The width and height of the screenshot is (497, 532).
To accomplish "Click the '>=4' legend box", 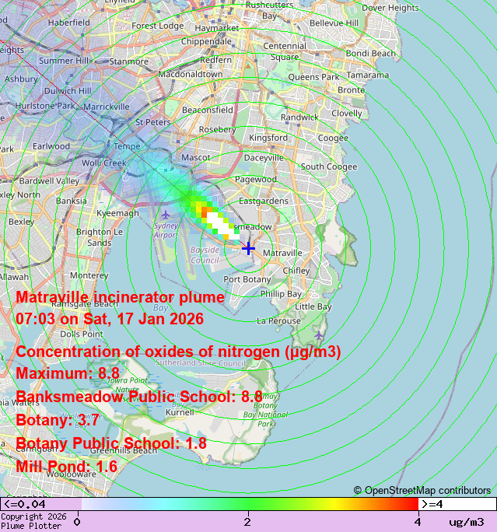I will point(457,504).
